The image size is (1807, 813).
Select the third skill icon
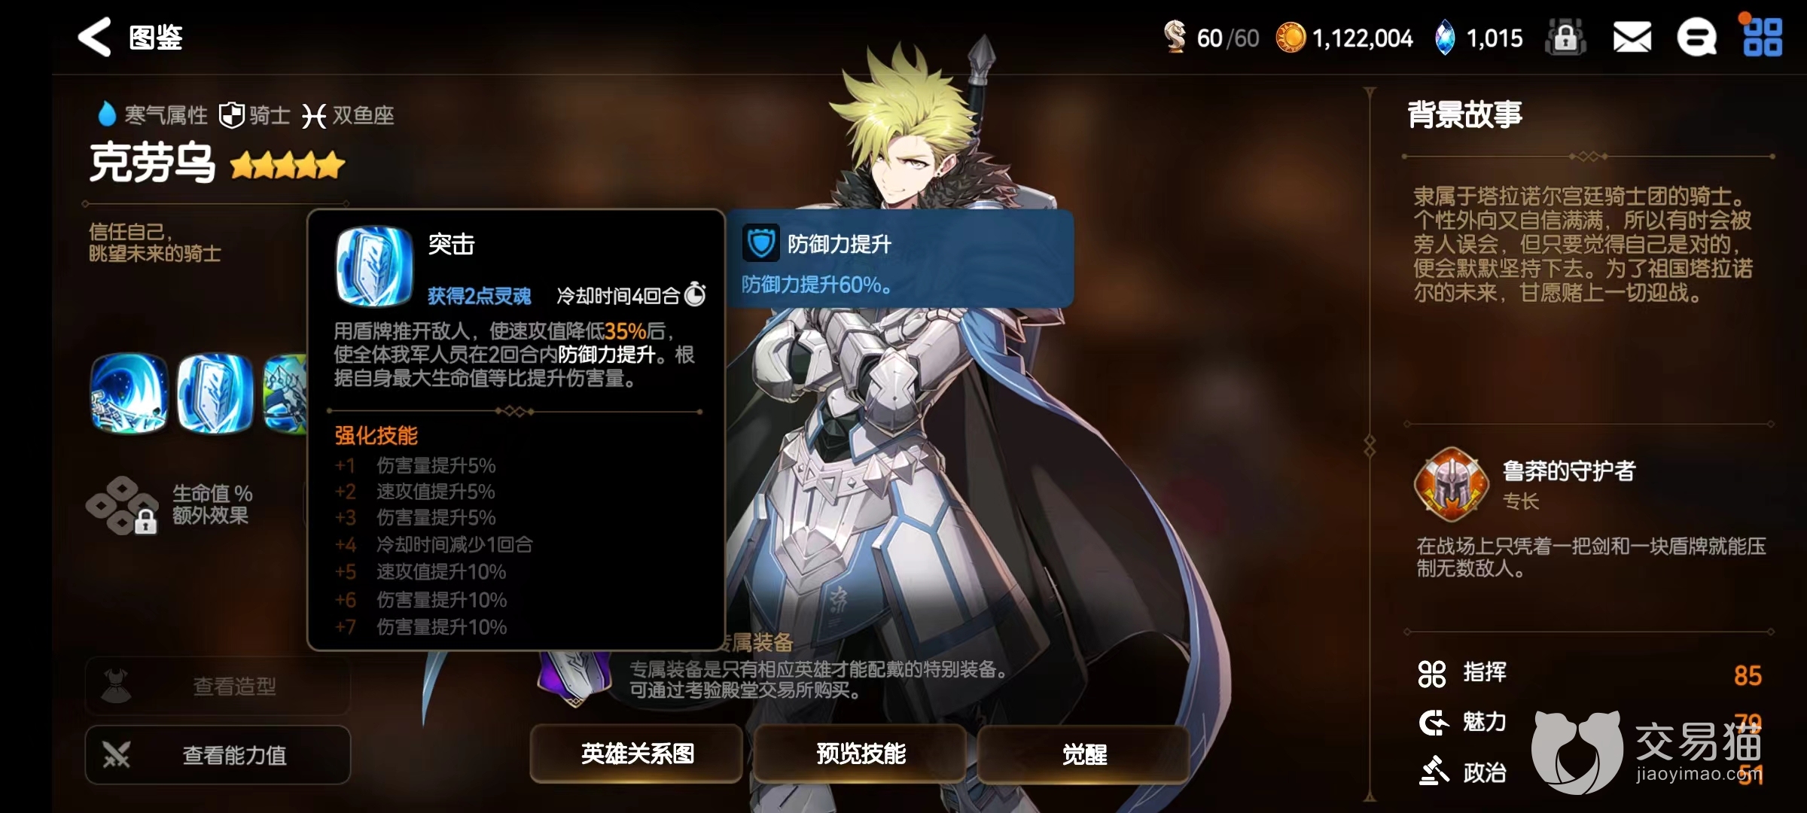[285, 394]
